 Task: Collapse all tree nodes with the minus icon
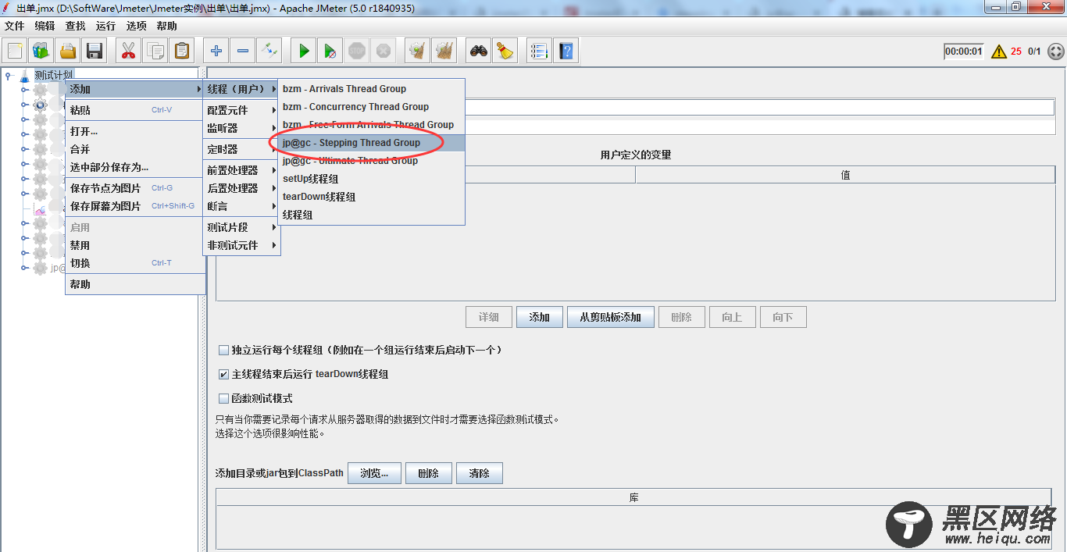(243, 52)
